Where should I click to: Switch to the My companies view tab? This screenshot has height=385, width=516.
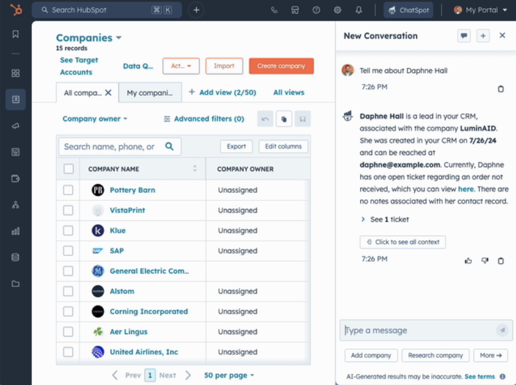(x=150, y=93)
